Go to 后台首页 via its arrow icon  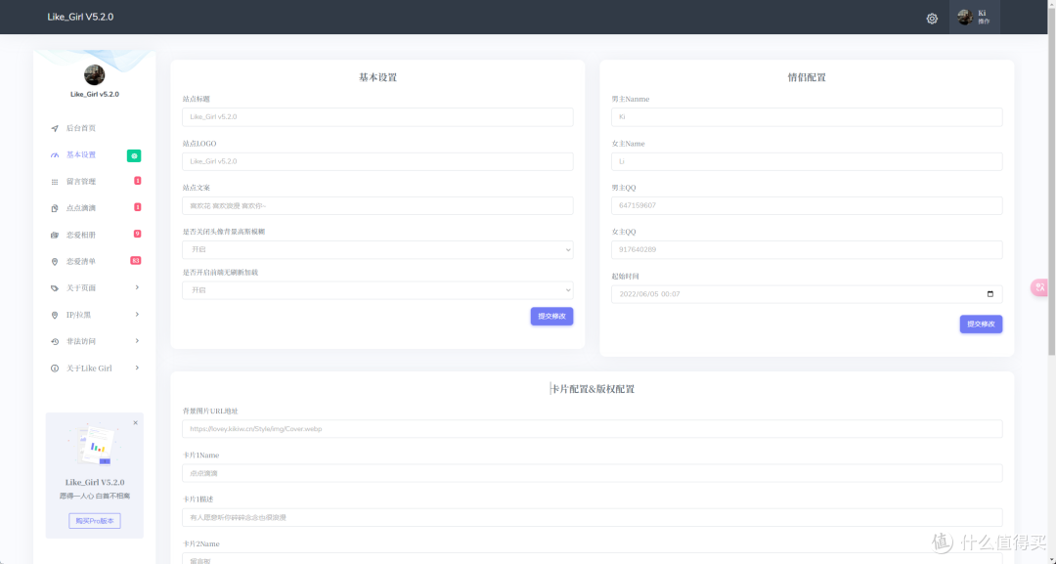coord(55,128)
